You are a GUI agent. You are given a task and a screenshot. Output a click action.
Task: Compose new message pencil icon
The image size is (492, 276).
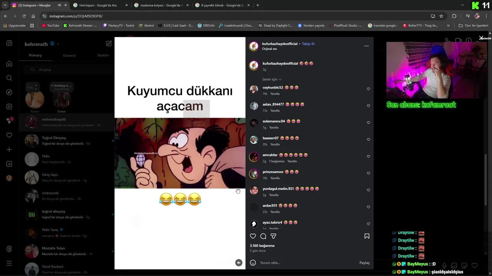pos(109,44)
